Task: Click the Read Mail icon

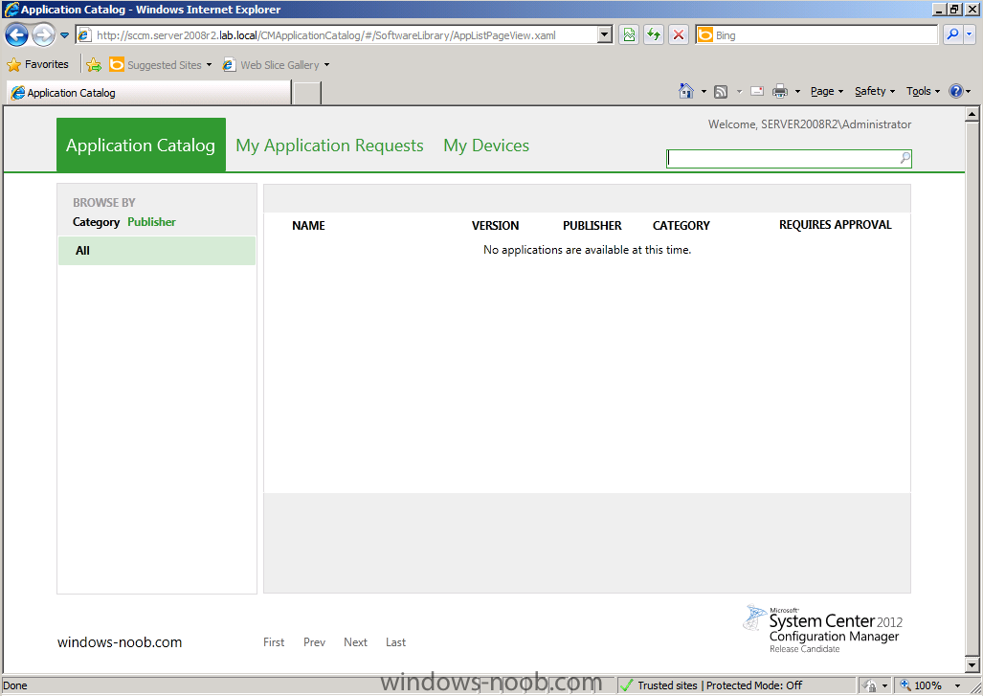Action: click(x=757, y=92)
